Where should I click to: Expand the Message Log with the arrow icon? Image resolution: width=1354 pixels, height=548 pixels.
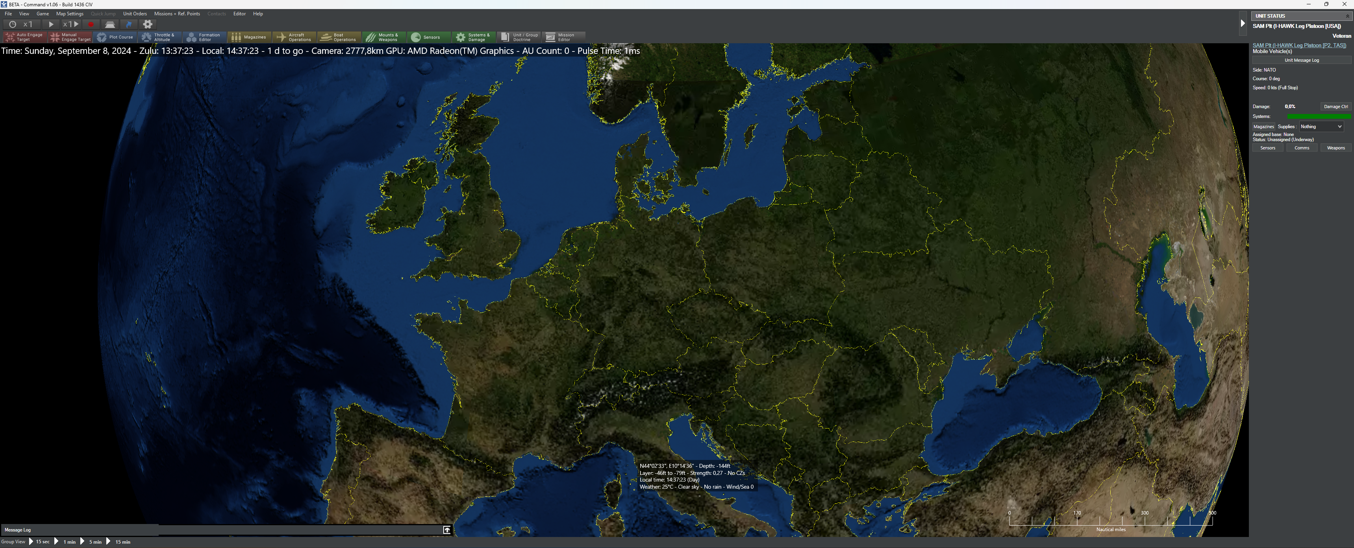[x=447, y=530]
